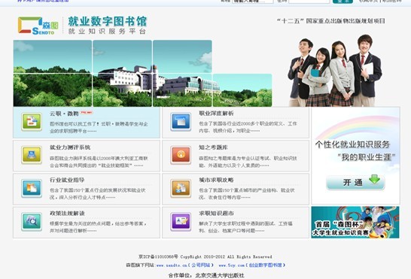
Task: Focus the password field at top
Action: click(x=309, y=2)
